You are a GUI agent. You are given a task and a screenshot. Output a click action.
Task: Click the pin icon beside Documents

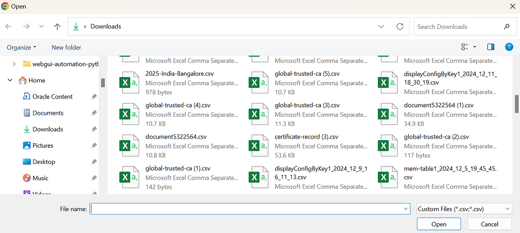94,113
